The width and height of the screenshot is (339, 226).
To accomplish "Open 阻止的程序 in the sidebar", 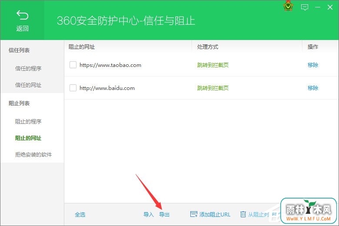I will click(x=28, y=122).
